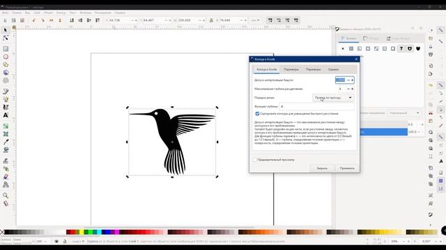Increase Bezier interpolation tolerance value
Image resolution: width=446 pixels, height=250 pixels.
pyautogui.click(x=352, y=81)
